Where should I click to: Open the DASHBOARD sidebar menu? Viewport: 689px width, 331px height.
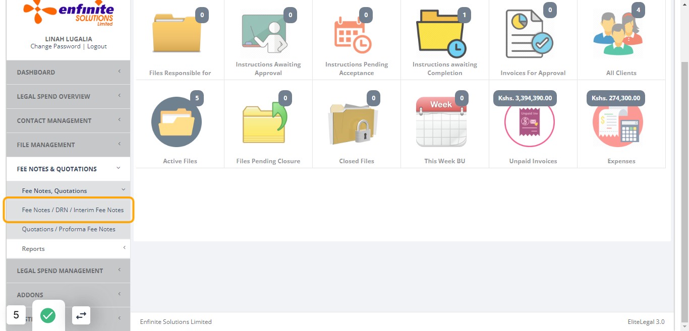pyautogui.click(x=68, y=72)
